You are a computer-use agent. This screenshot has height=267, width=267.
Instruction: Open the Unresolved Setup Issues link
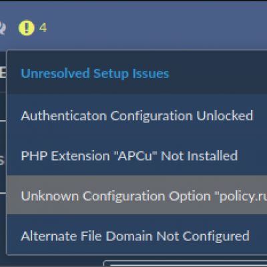[x=95, y=73]
